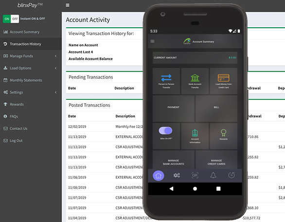Click the Posted Transactions Date column header
The width and height of the screenshot is (285, 222).
click(x=72, y=116)
